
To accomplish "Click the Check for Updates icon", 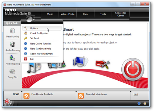I will pyautogui.click(x=26, y=33).
